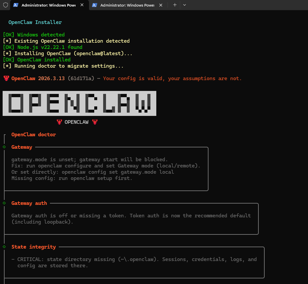Click the diamond marker beside Gateway heading
308x284 pixels.
click(x=4, y=147)
